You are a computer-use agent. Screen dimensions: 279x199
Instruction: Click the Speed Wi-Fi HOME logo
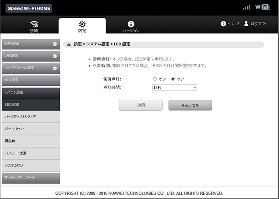[x=29, y=8]
